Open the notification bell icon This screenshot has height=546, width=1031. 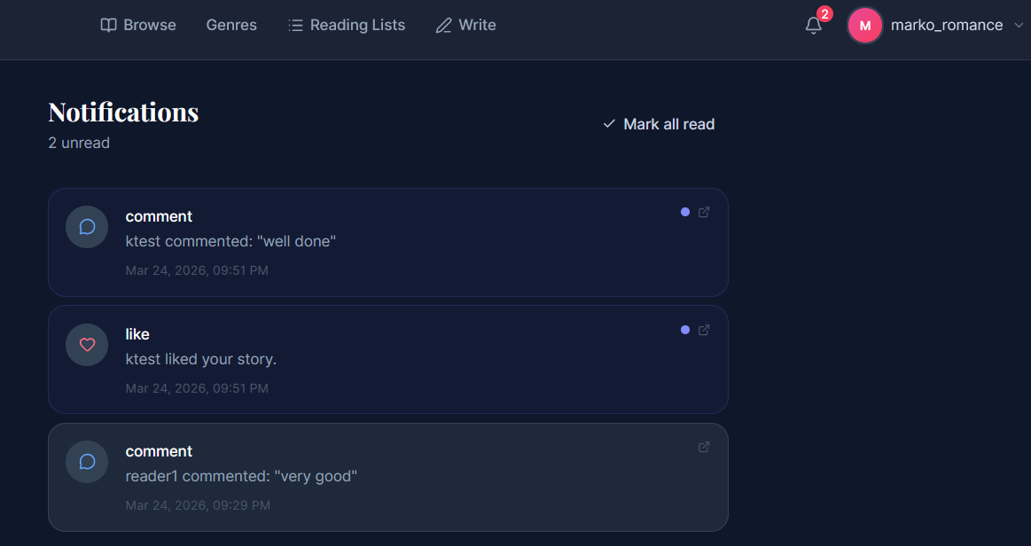click(x=814, y=26)
